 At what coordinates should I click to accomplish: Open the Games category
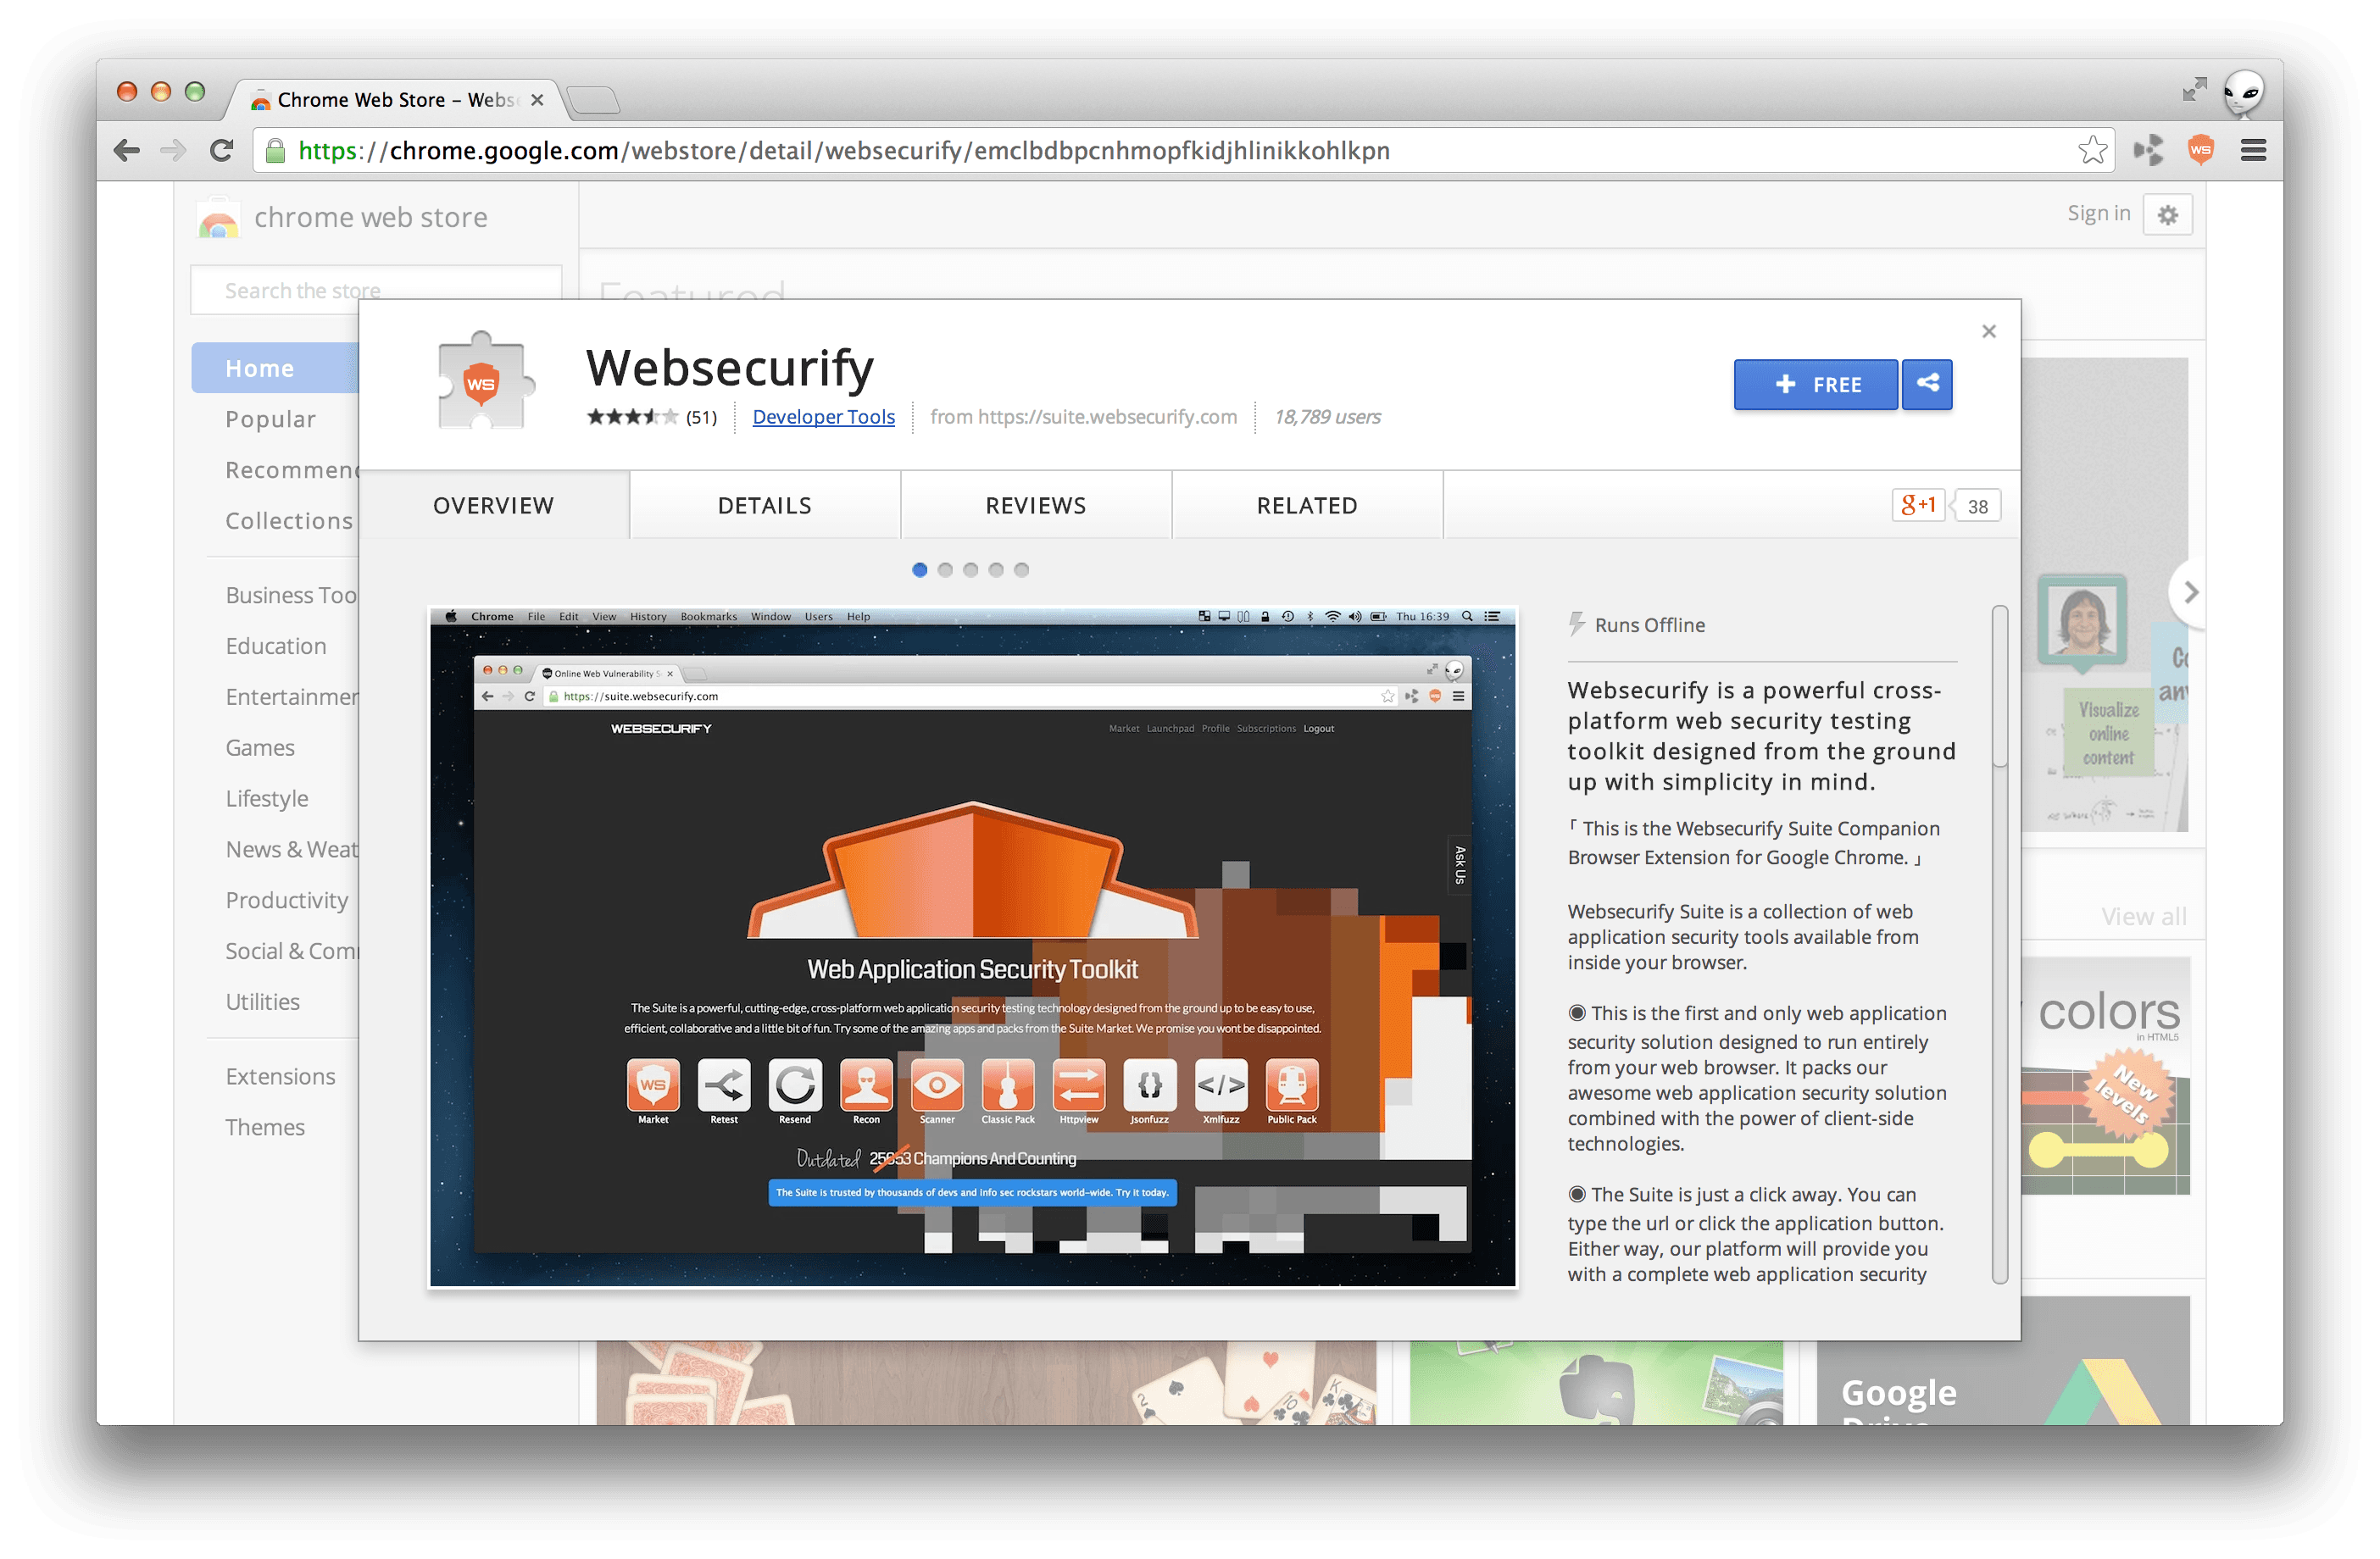tap(260, 747)
